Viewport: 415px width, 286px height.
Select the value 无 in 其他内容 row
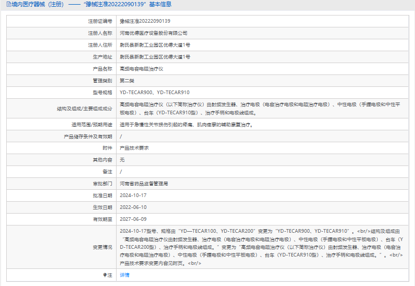(122, 160)
